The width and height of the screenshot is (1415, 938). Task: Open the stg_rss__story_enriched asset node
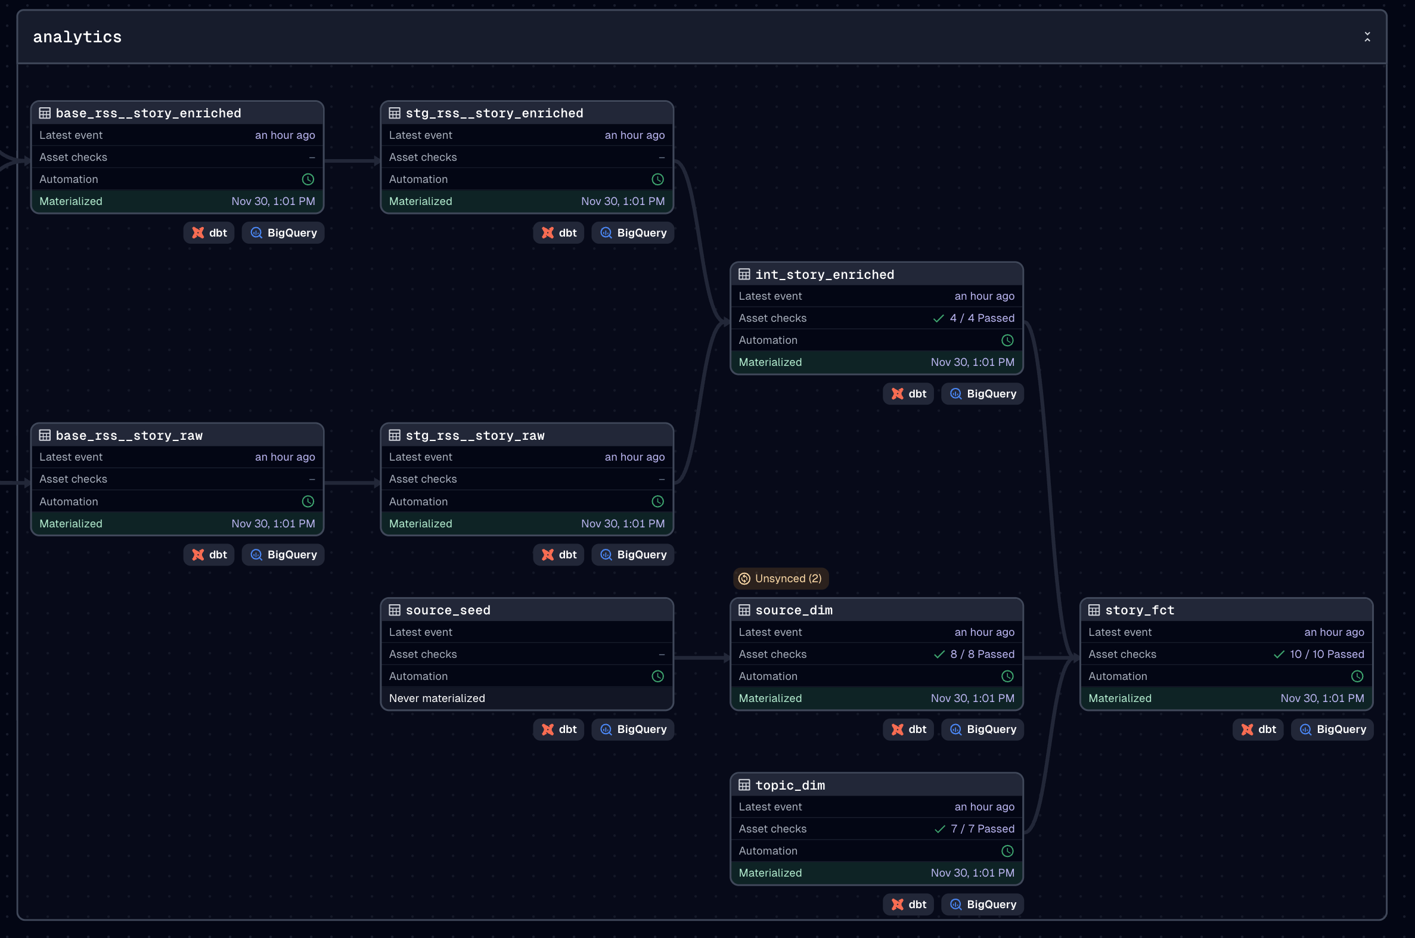pos(494,113)
